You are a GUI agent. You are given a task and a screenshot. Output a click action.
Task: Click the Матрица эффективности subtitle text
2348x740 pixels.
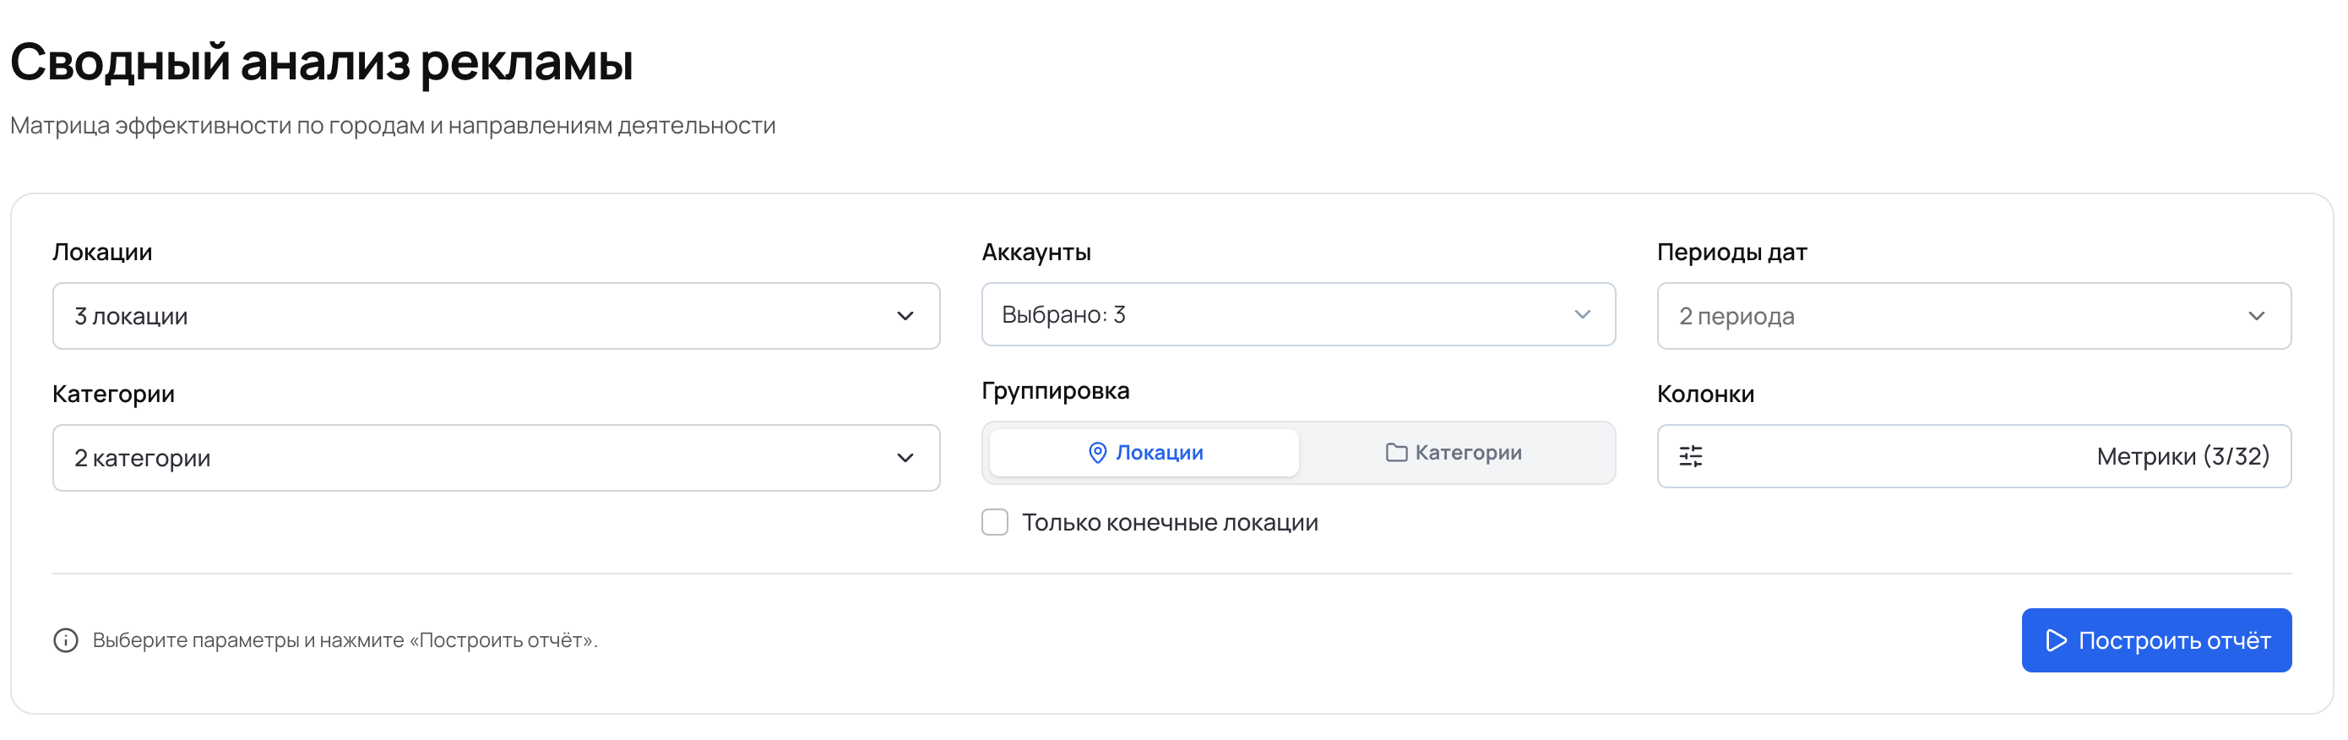pos(393,126)
